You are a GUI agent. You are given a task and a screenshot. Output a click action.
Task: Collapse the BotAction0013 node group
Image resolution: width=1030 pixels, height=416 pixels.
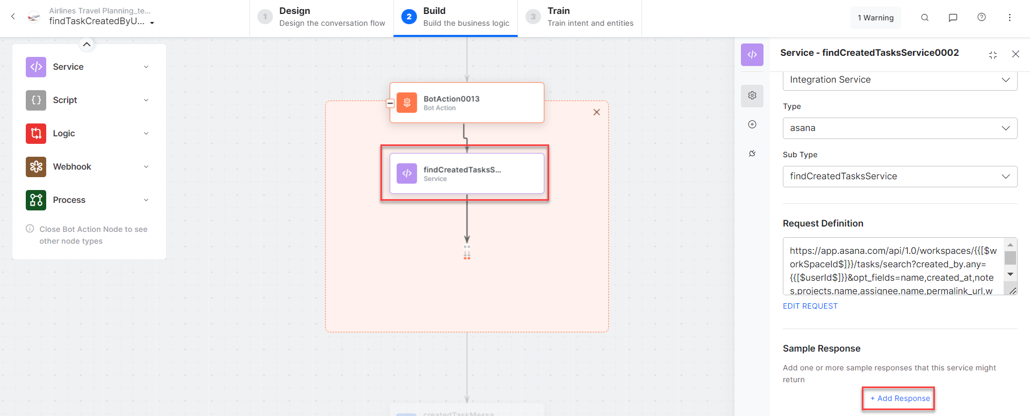coord(390,104)
